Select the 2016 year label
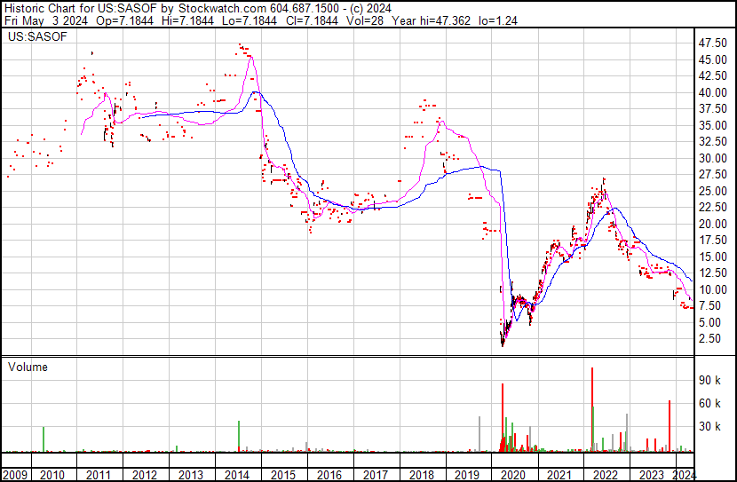The image size is (737, 482). click(329, 475)
